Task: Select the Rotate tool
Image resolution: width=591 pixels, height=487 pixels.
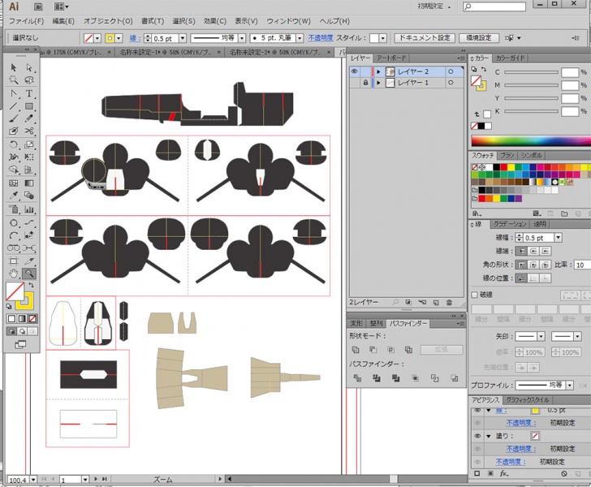Action: tap(14, 144)
